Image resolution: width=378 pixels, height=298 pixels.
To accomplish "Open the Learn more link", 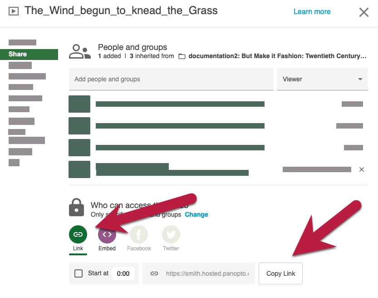I will [x=312, y=11].
